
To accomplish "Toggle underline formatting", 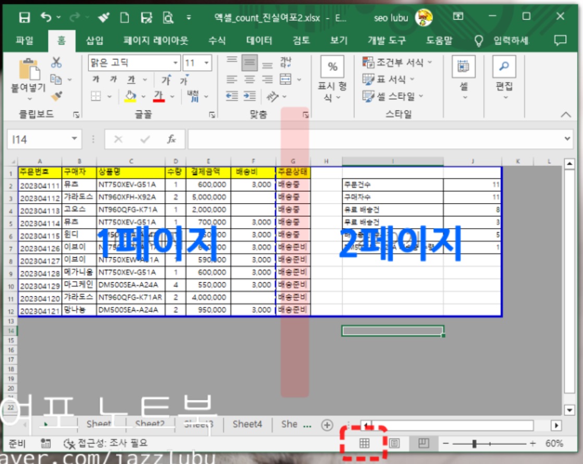I will (x=131, y=79).
